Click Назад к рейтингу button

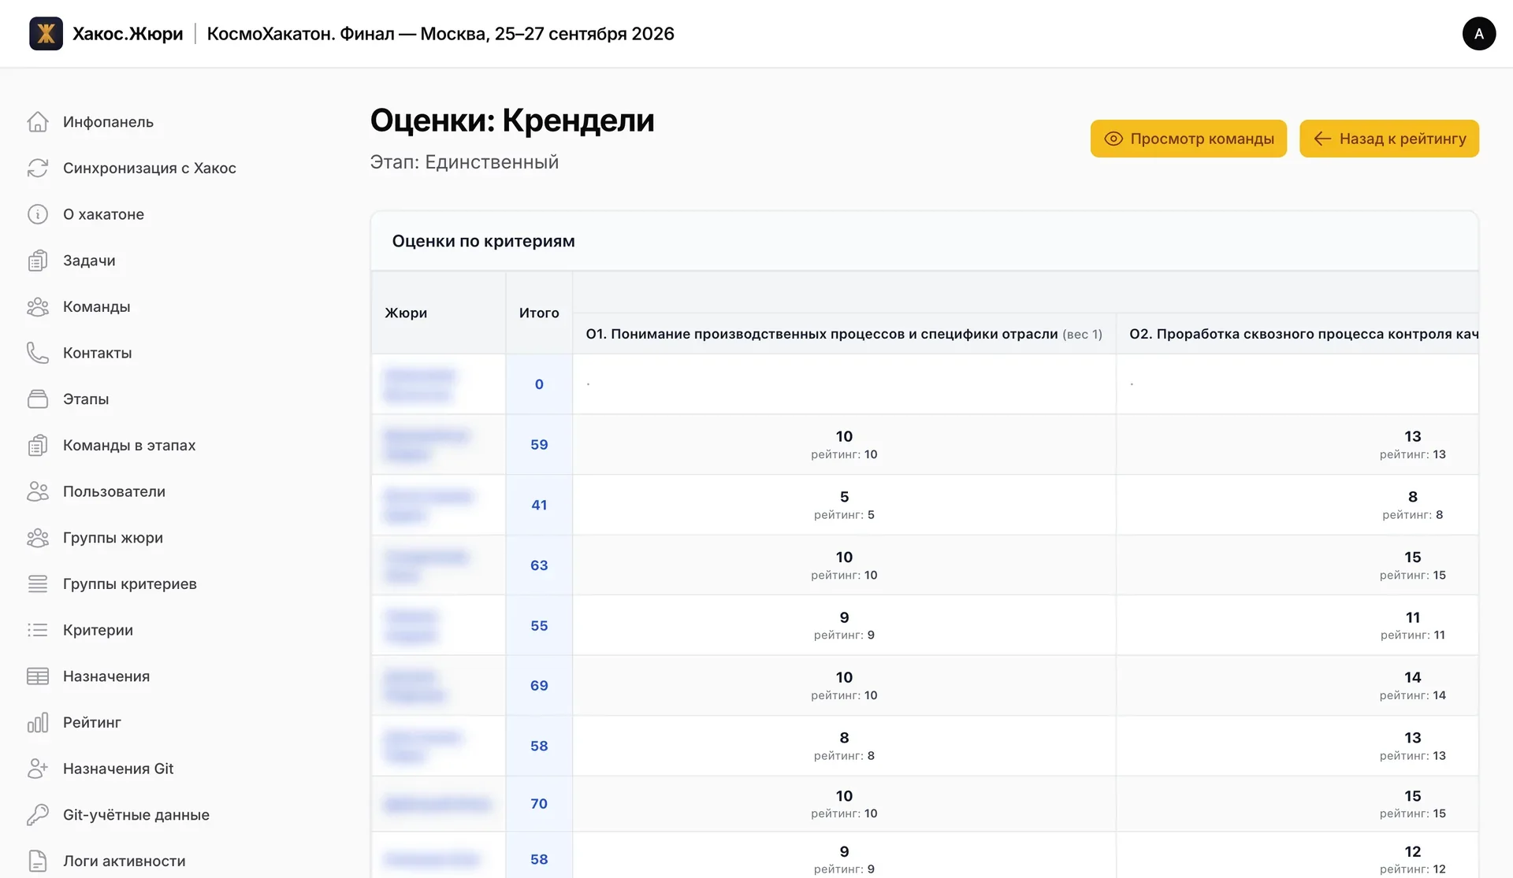pyautogui.click(x=1388, y=139)
